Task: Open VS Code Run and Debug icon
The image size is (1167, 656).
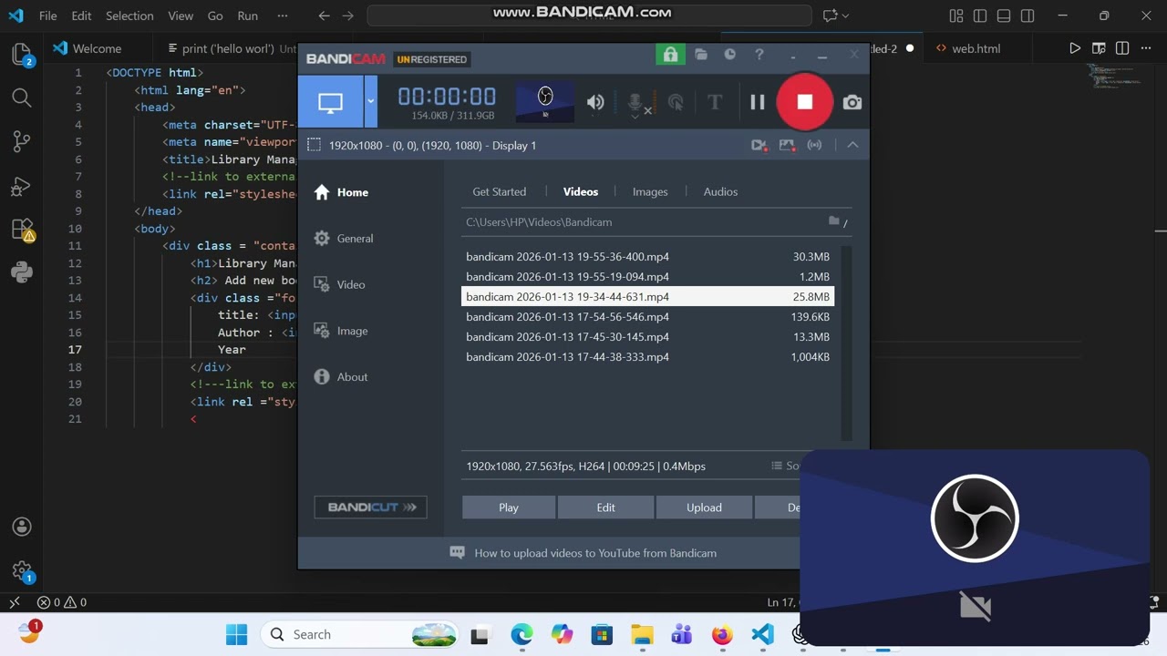Action: pyautogui.click(x=22, y=185)
